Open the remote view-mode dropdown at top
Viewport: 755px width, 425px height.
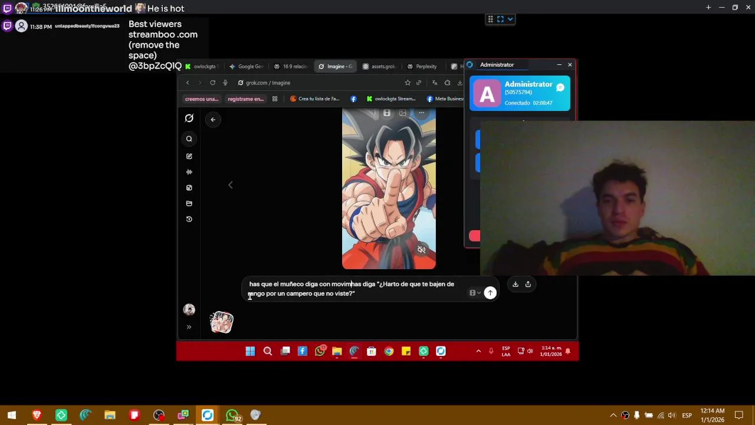(510, 19)
